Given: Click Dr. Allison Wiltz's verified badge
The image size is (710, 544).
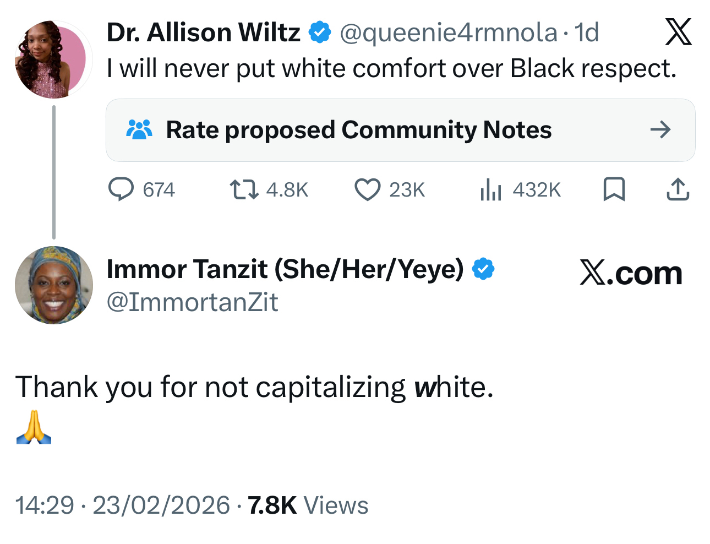Looking at the screenshot, I should 320,32.
